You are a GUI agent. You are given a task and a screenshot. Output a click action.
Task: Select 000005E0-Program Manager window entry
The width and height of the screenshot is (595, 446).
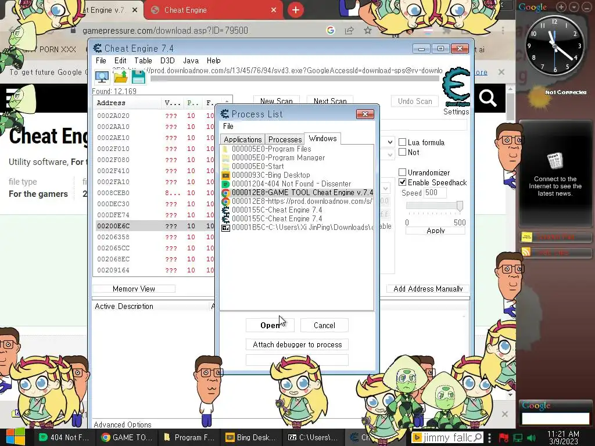pyautogui.click(x=297, y=158)
